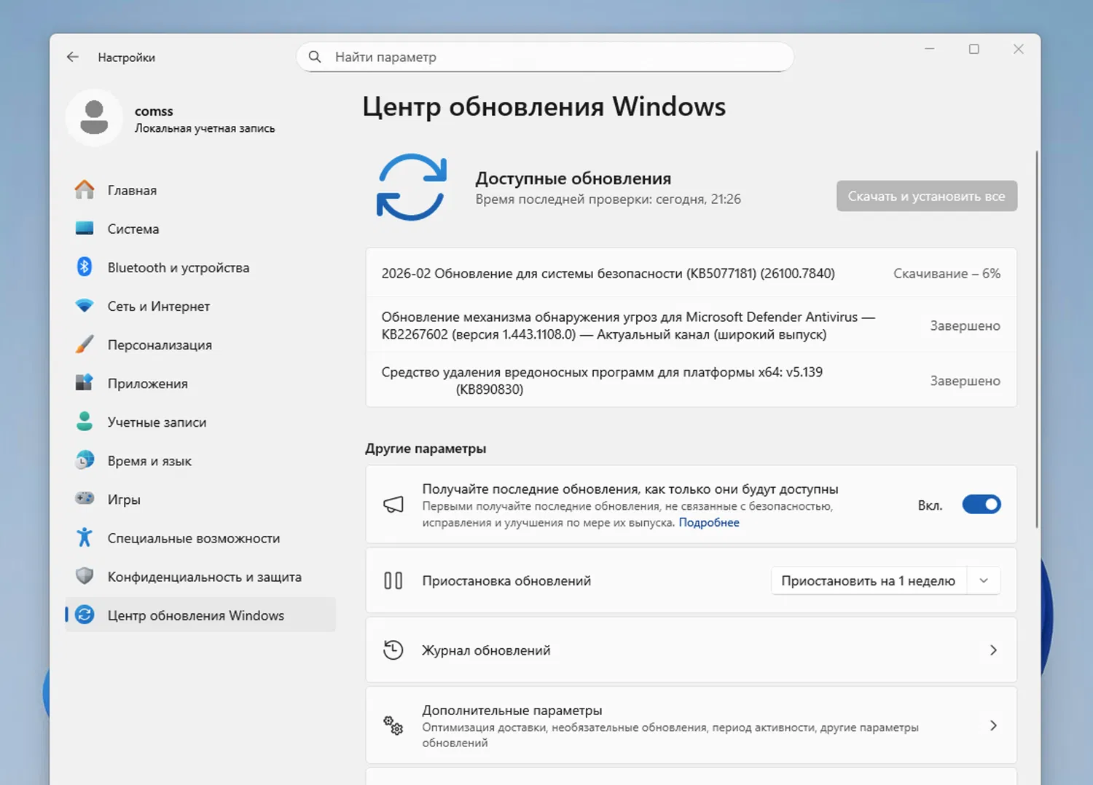Click the Скачивание – 6% status text
1093x785 pixels.
click(947, 274)
